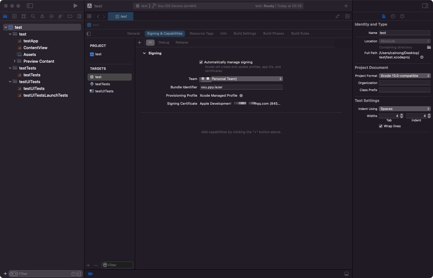Switch to the Build Rules tab
The width and height of the screenshot is (433, 278).
(300, 34)
